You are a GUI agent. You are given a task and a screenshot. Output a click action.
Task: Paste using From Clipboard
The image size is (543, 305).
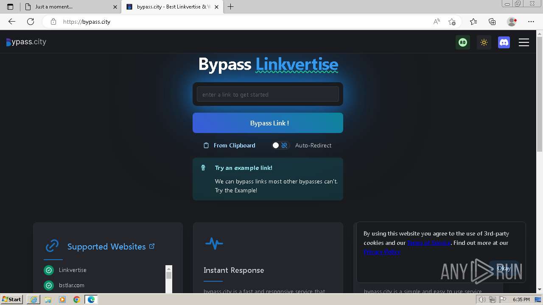point(230,145)
